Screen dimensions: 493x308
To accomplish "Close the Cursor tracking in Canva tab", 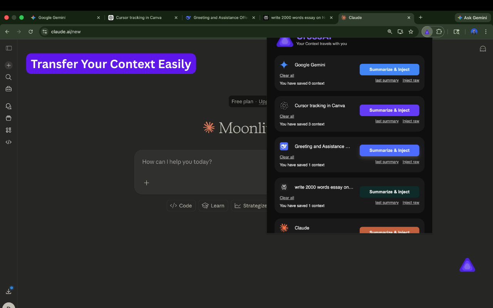I will click(x=176, y=18).
